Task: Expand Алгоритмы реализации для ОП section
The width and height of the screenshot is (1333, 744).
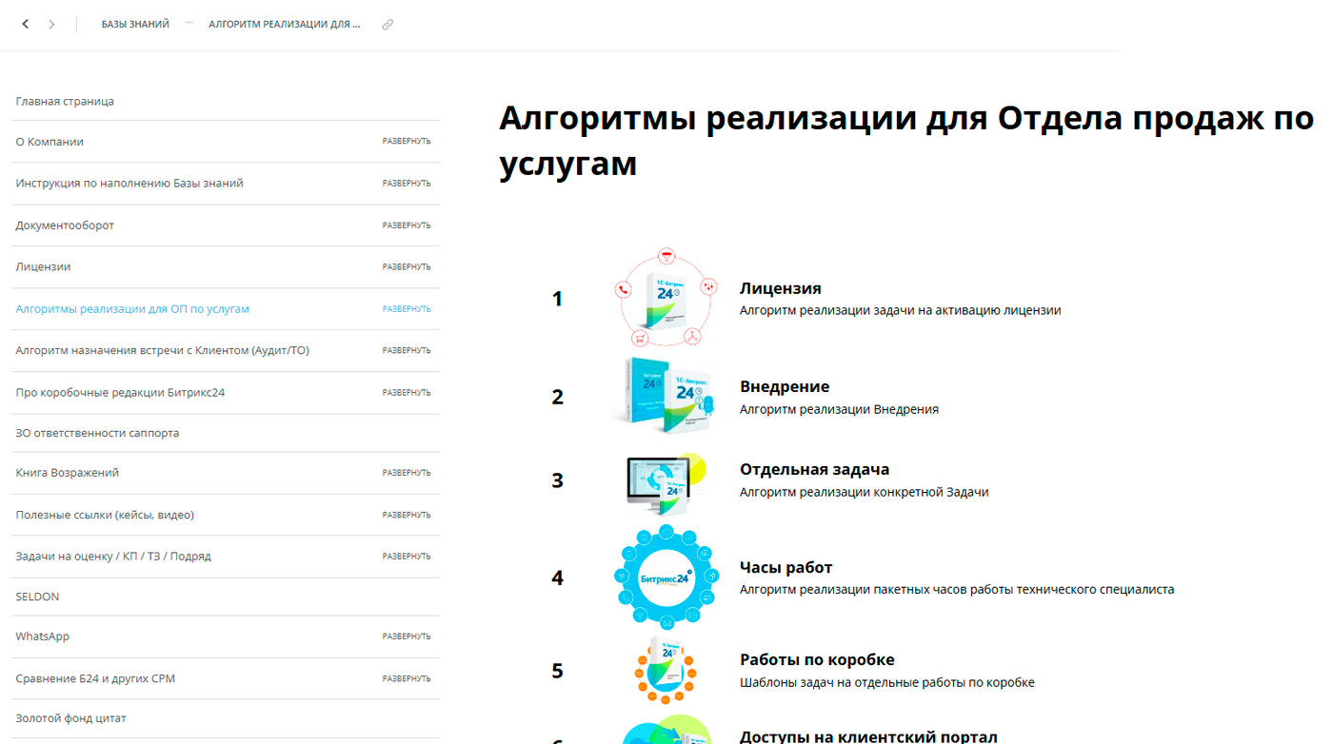Action: [x=407, y=309]
